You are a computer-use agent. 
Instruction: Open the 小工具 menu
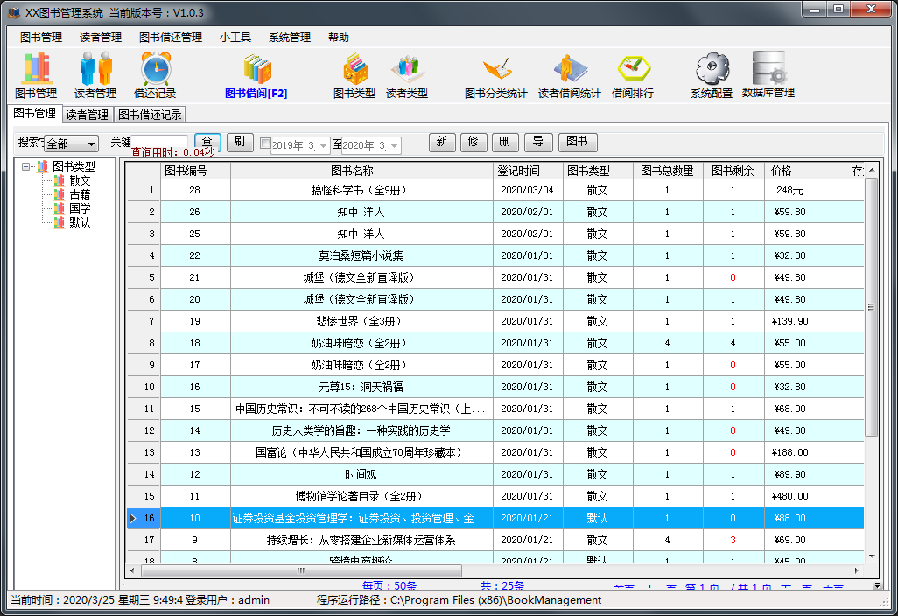[235, 38]
